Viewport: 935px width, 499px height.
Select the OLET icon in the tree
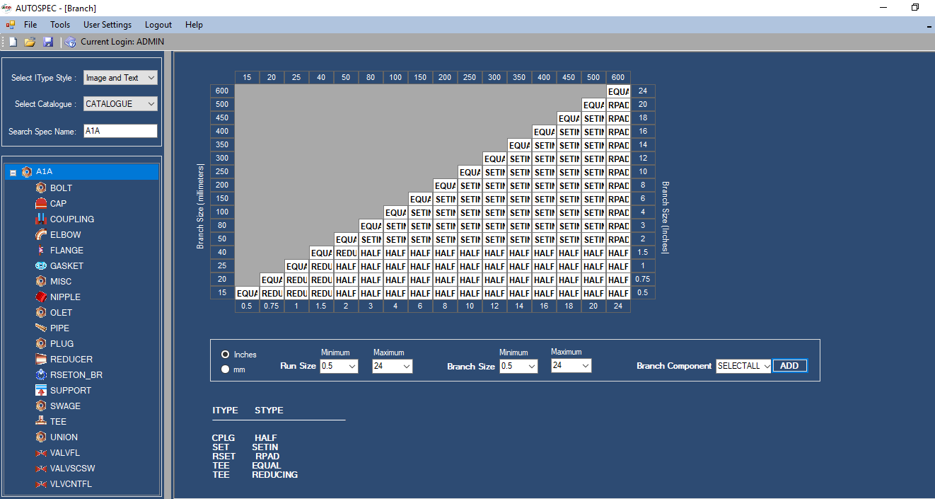click(x=41, y=313)
